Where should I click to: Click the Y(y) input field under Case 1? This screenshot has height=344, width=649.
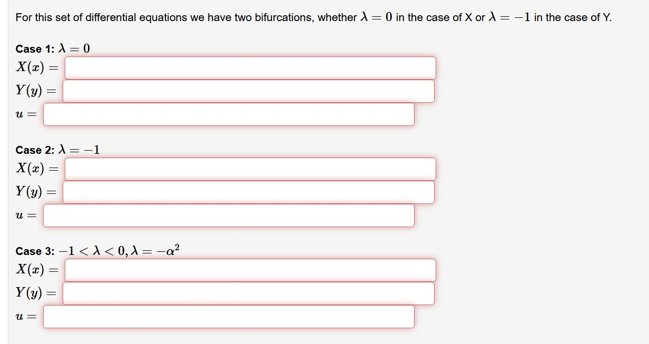click(248, 91)
